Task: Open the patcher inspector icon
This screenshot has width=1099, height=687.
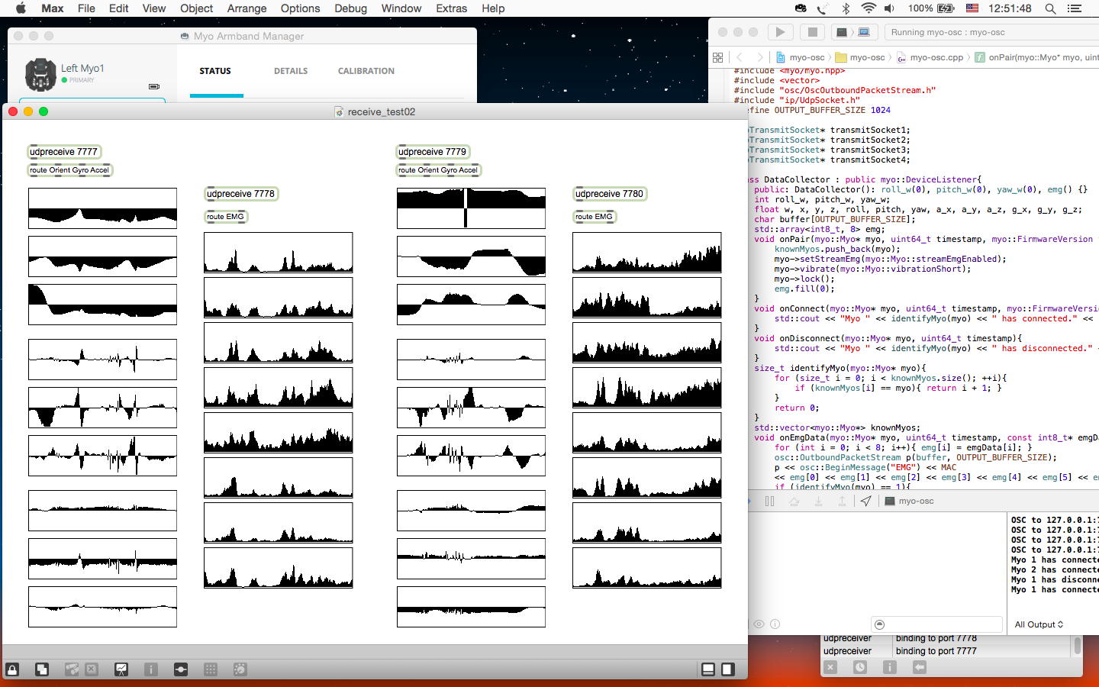Action: [151, 669]
